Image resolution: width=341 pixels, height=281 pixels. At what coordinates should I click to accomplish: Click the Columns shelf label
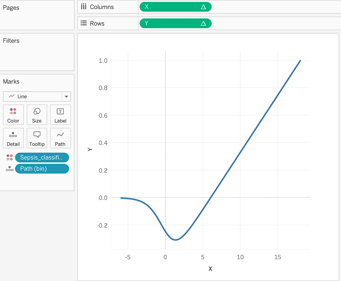pyautogui.click(x=102, y=7)
